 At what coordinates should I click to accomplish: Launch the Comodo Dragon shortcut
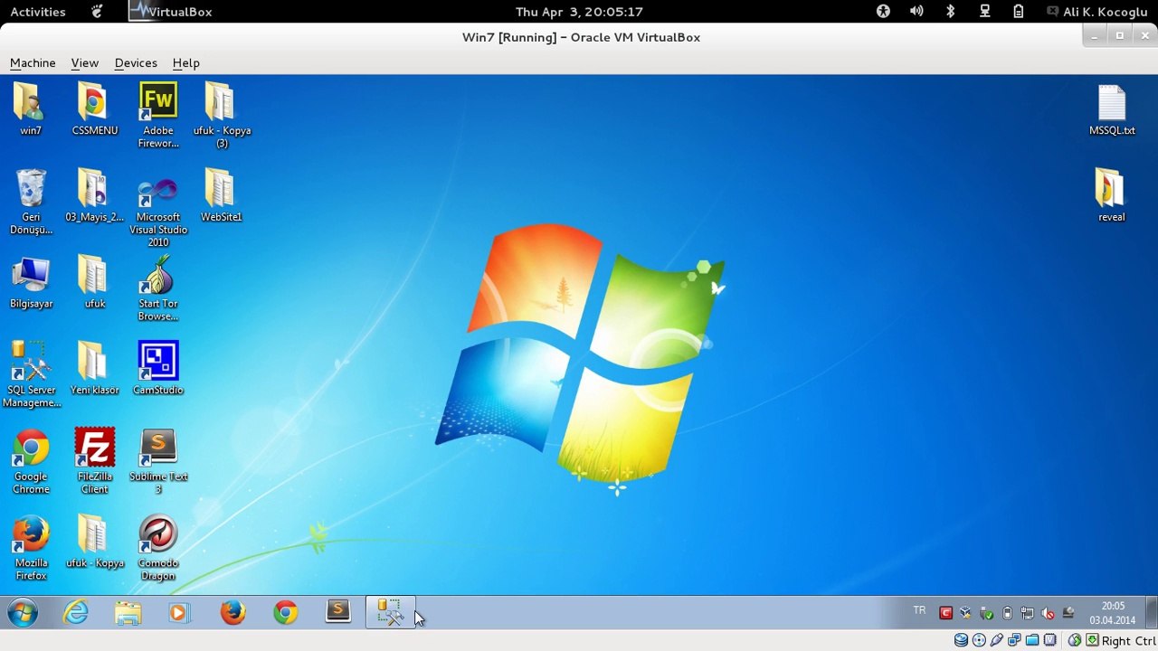pyautogui.click(x=158, y=548)
